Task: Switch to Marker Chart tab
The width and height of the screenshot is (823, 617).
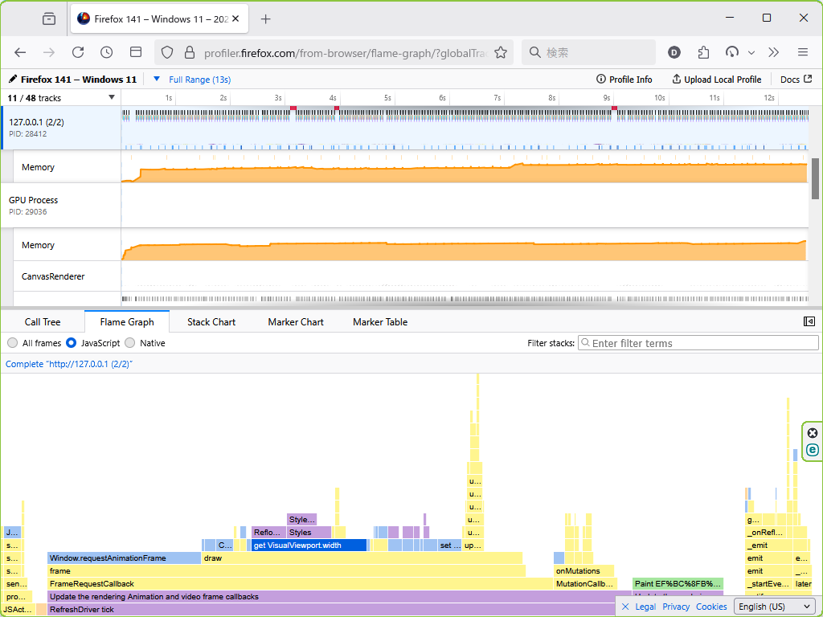Action: [296, 322]
